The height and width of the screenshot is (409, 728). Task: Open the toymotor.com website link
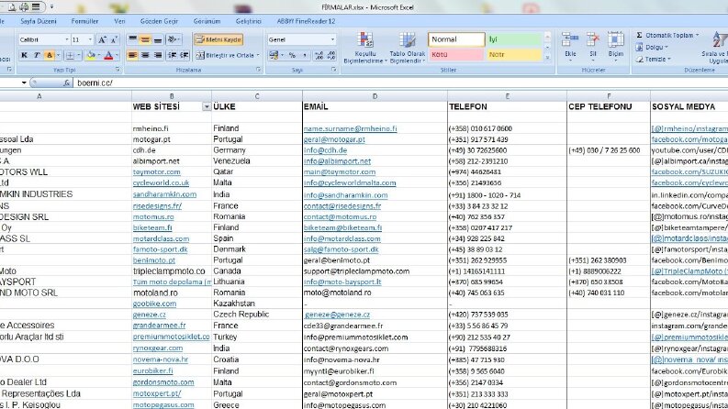point(156,172)
